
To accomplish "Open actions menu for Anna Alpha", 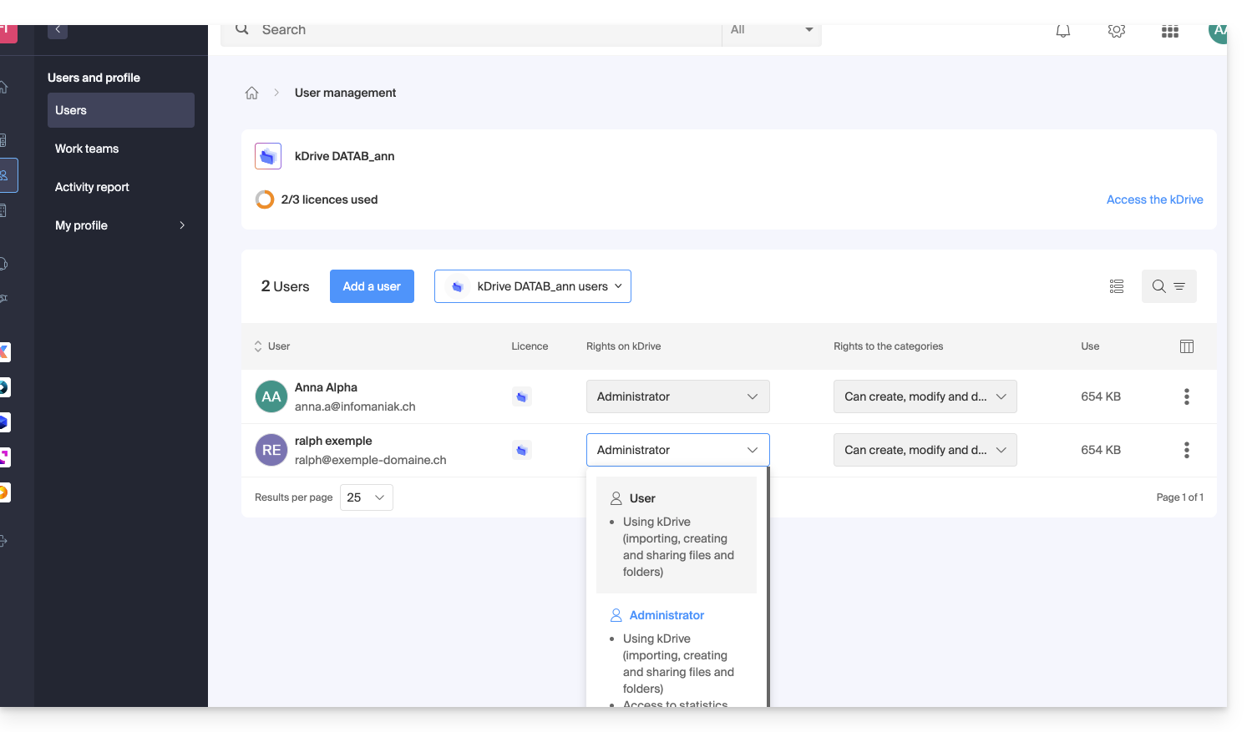I will 1186,396.
